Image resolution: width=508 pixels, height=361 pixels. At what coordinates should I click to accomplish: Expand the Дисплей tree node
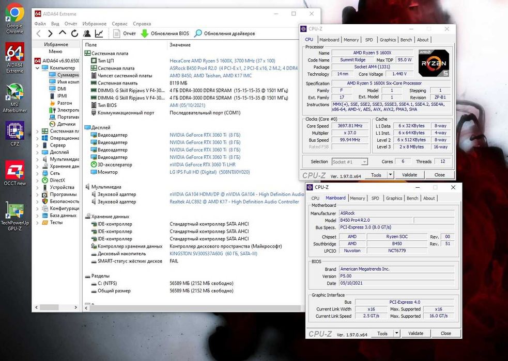pyautogui.click(x=37, y=152)
